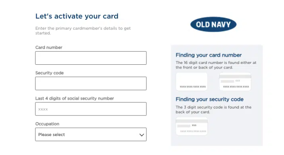Click the social security number label
Viewport: 284px width, 155px height.
[74, 98]
